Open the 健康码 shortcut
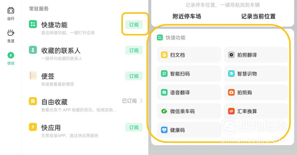Screen dimensions: 297x155 click(x=189, y=130)
